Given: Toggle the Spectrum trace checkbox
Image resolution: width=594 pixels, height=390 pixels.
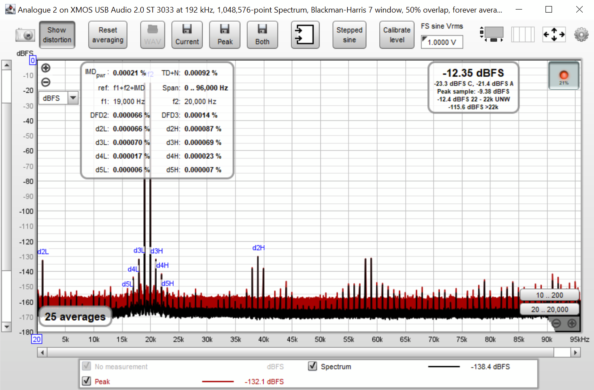Looking at the screenshot, I should click(x=313, y=366).
